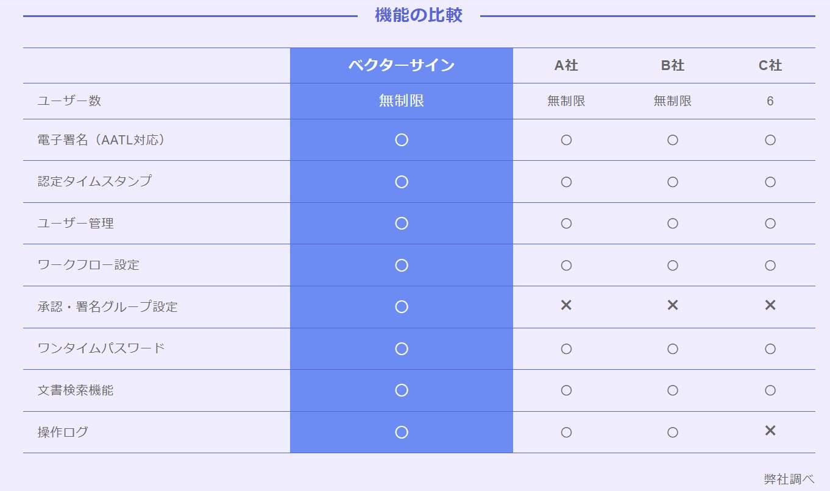Click the 無制限 value under ベクターサイン
This screenshot has height=491, width=830.
click(x=402, y=101)
